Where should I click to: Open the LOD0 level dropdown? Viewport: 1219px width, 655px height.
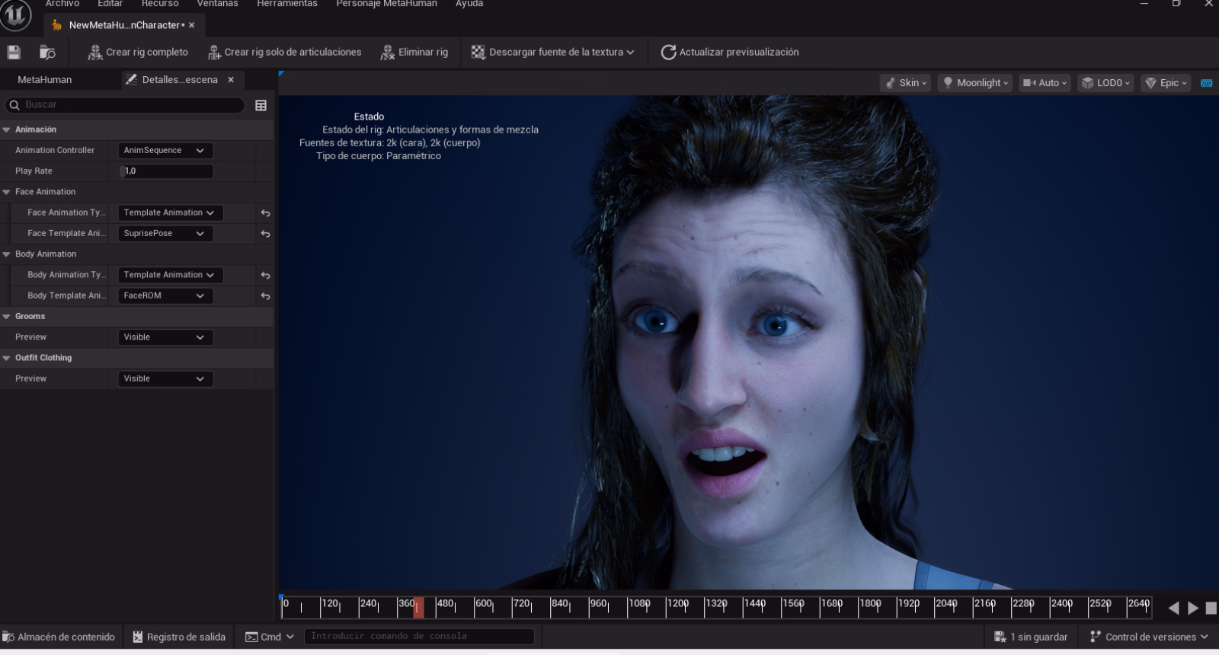tap(1105, 83)
